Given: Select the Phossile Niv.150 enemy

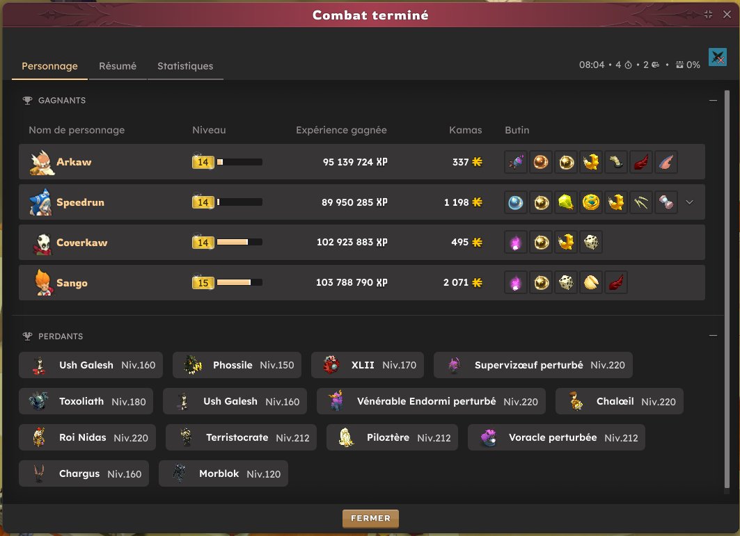Looking at the screenshot, I should click(237, 365).
